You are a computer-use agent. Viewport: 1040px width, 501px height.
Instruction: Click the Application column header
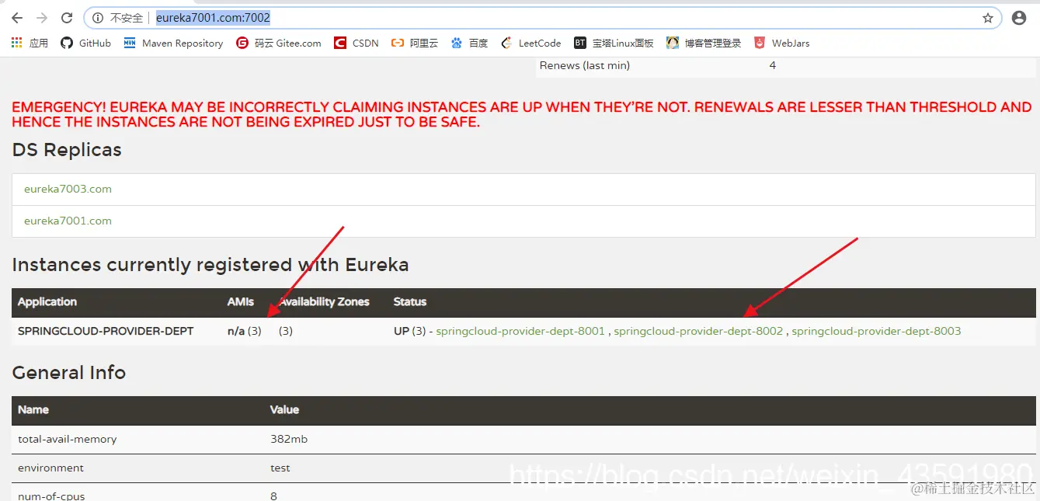(x=47, y=301)
